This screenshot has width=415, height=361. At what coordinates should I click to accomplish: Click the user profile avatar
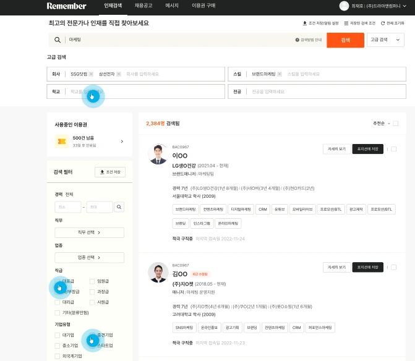pyautogui.click(x=344, y=6)
